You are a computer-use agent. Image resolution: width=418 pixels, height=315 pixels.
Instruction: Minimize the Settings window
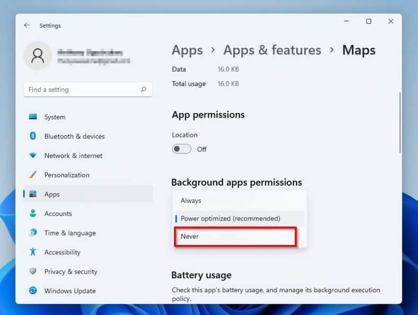(x=346, y=21)
